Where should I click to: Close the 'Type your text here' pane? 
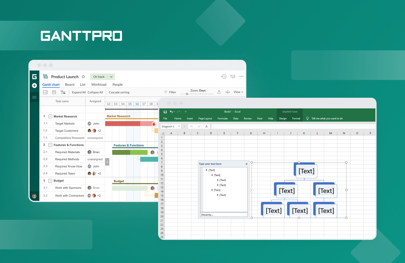(x=247, y=164)
